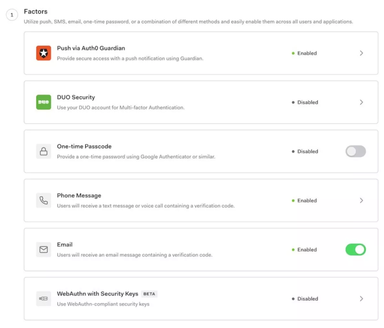This screenshot has height=328, width=384.
Task: Open Push via Auth0 Guardian chevron
Action: click(361, 53)
